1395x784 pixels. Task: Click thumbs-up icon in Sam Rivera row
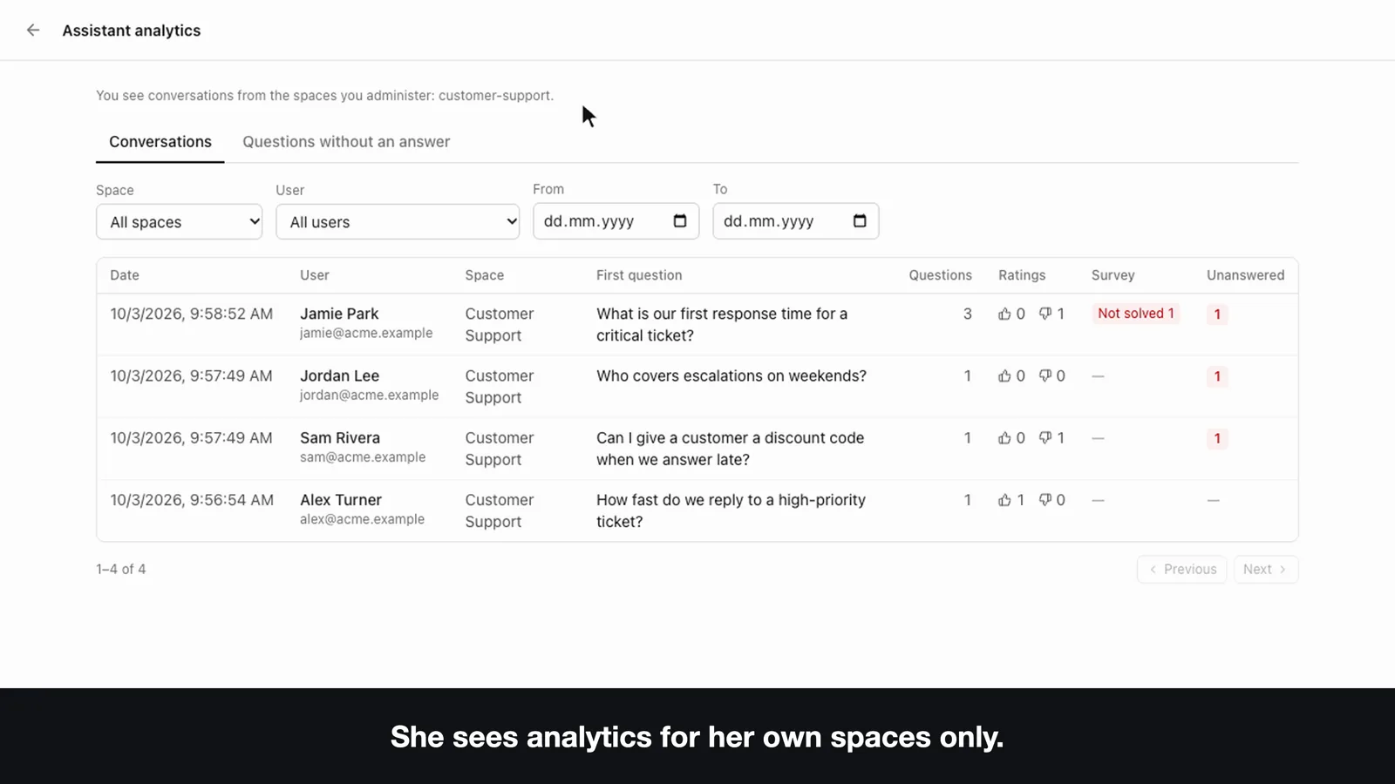[x=1004, y=438]
